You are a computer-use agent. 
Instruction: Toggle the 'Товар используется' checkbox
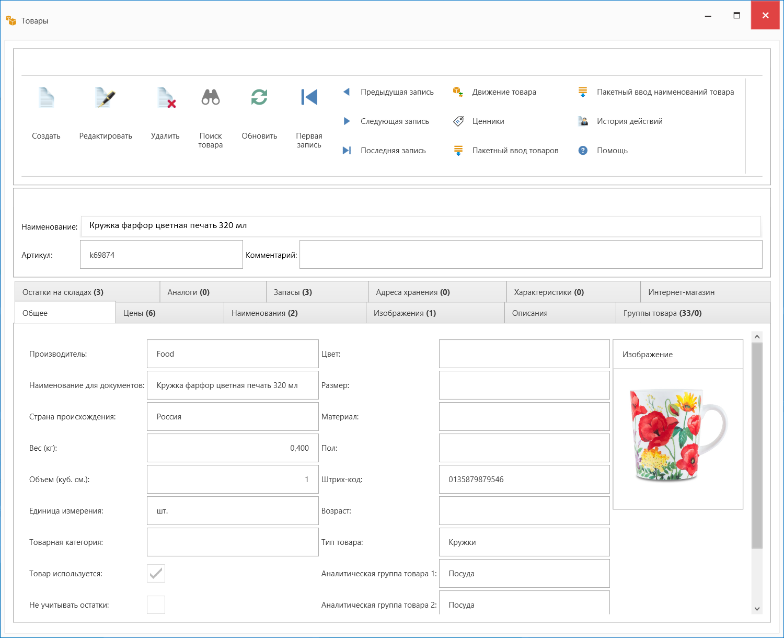click(x=156, y=574)
